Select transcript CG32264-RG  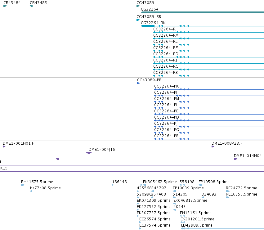[x=166, y=66]
